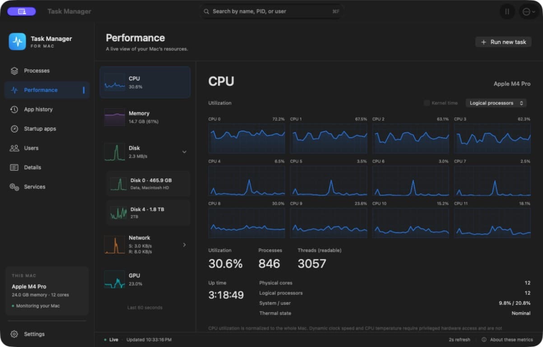The image size is (543, 347).
Task: Click the 3057 threads value
Action: pyautogui.click(x=312, y=264)
